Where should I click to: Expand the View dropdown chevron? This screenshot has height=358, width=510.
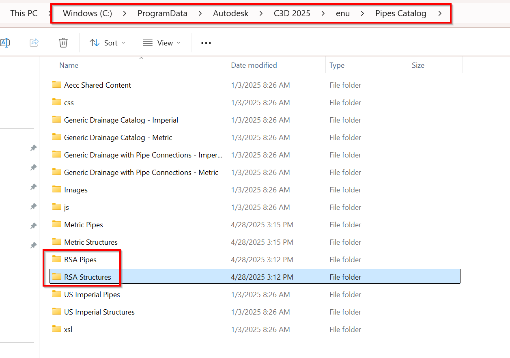click(x=178, y=42)
